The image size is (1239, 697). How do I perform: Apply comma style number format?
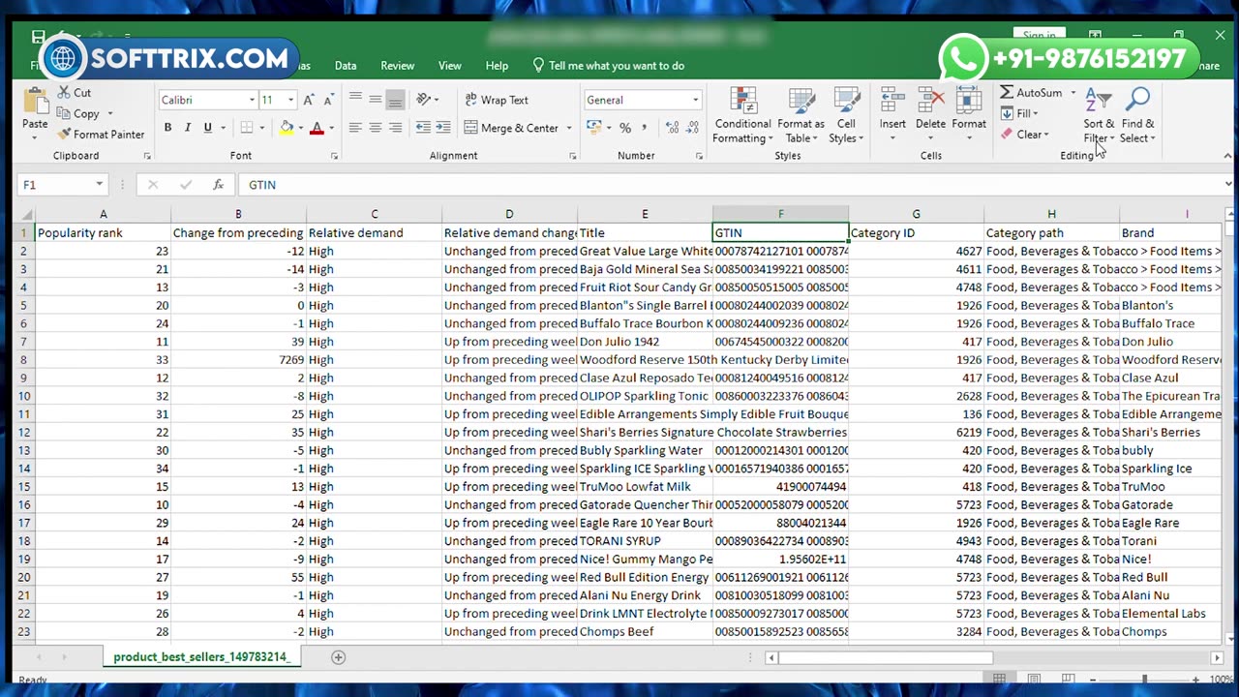pyautogui.click(x=645, y=128)
